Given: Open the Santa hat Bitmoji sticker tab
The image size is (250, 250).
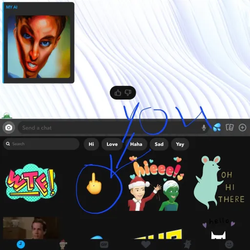Looking at the screenshot, I should point(63,244).
